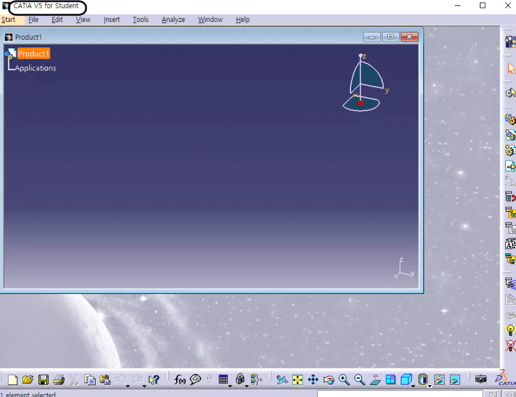Open the Formula f(x) tool
Image resolution: width=516 pixels, height=397 pixels.
[x=180, y=380]
